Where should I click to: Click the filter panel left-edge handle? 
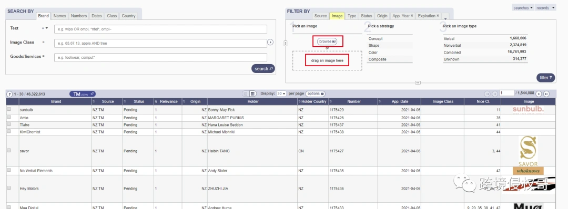286,44
